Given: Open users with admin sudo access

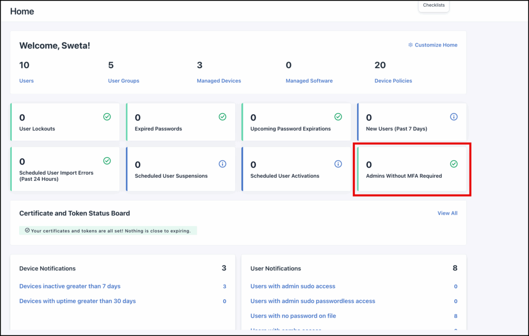Looking at the screenshot, I should coord(293,286).
